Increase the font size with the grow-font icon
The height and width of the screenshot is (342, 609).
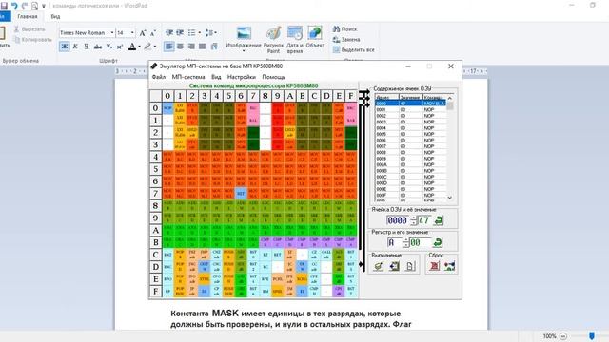pos(143,33)
